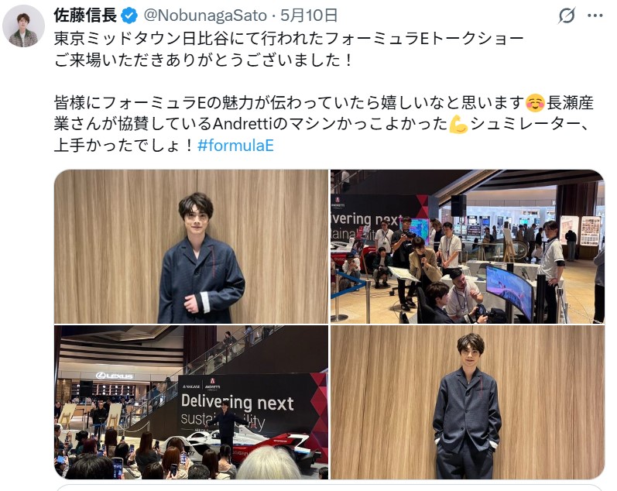Open display name 佐藤信長
This screenshot has width=617, height=491.
pos(85,15)
